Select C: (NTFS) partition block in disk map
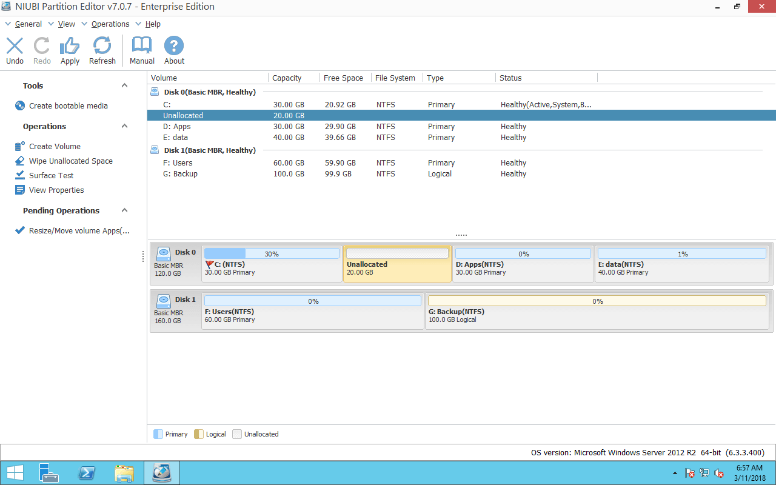 point(272,264)
